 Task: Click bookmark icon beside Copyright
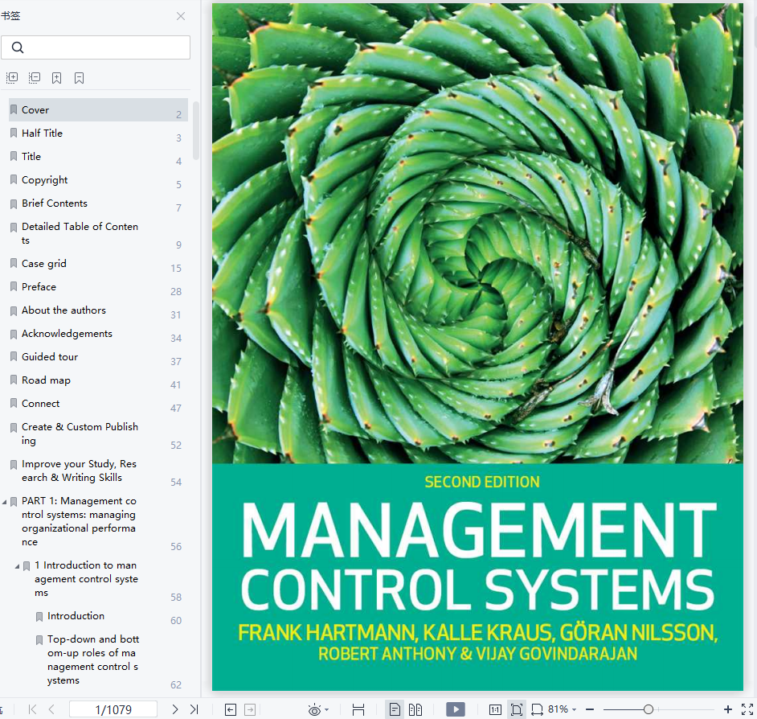pos(14,180)
